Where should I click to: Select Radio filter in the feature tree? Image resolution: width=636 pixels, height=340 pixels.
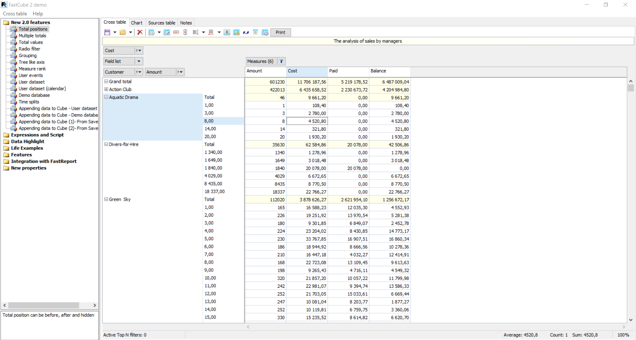[29, 49]
